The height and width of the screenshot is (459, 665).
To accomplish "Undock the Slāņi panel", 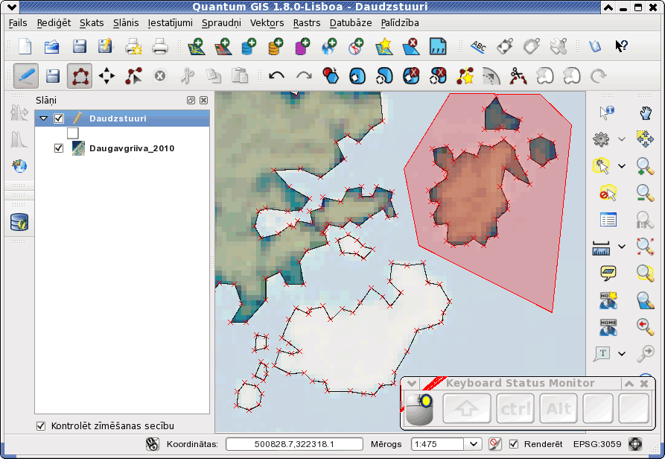I will point(191,100).
